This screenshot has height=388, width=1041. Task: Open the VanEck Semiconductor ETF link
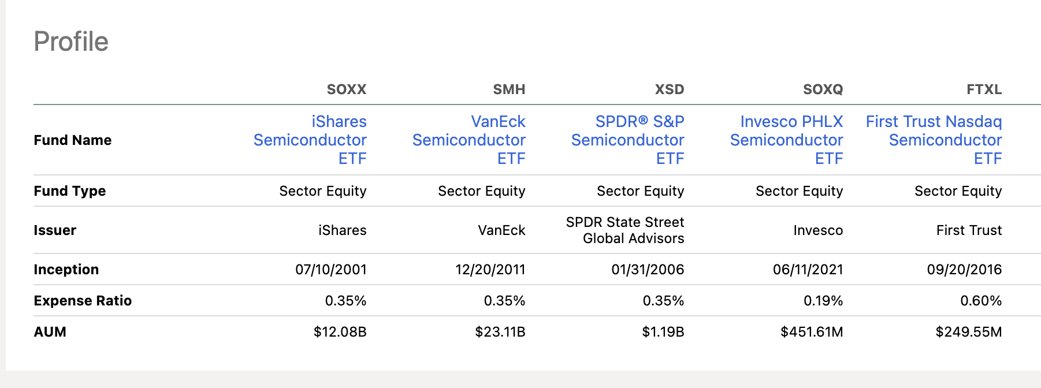tap(469, 140)
